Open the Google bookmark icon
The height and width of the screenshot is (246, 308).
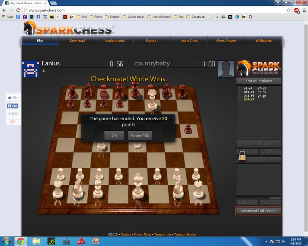(x=18, y=17)
